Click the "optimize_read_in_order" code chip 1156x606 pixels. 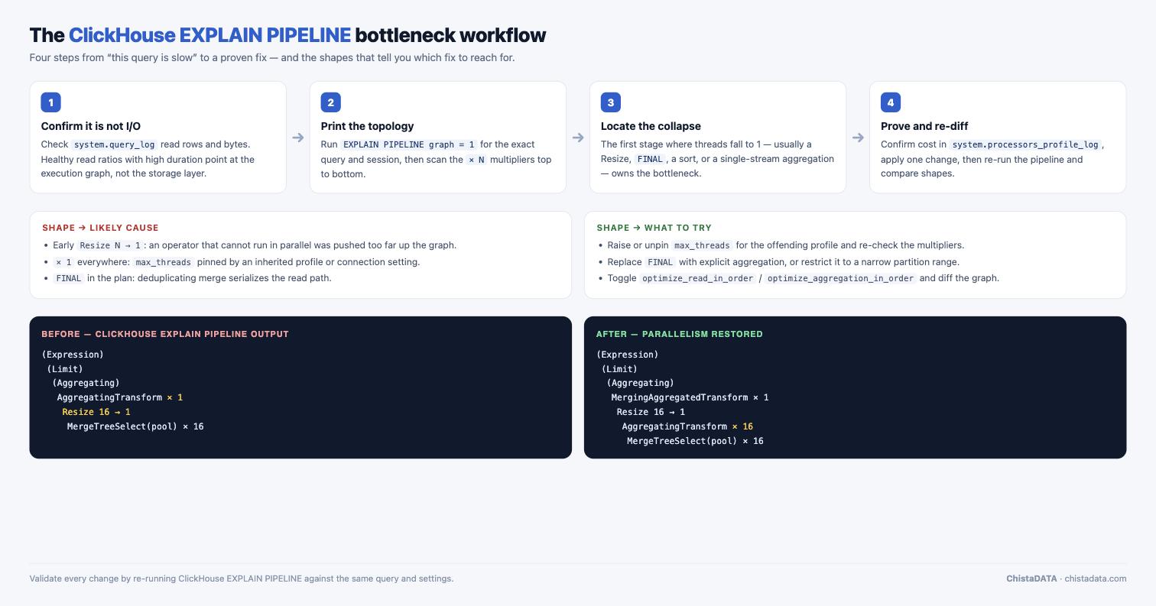698,278
